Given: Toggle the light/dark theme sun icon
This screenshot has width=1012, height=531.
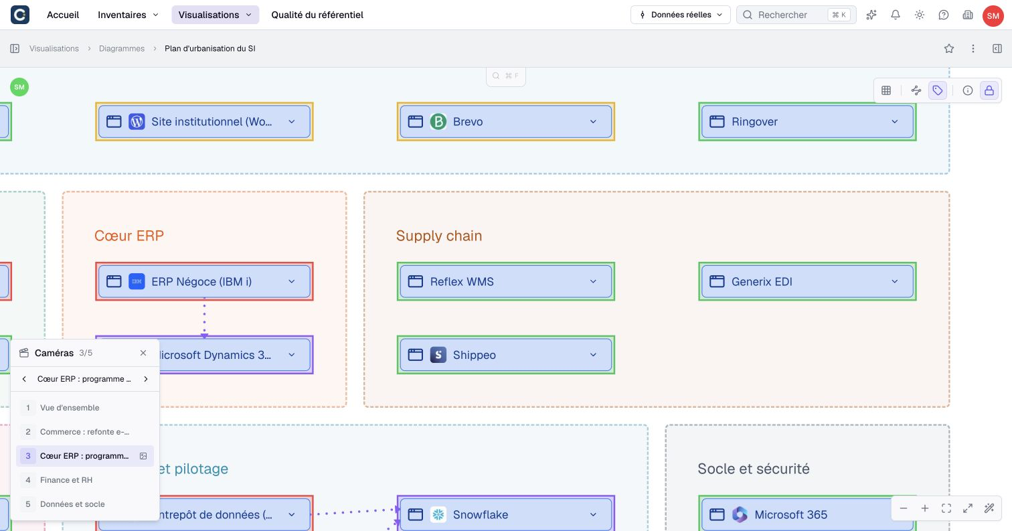Looking at the screenshot, I should click(920, 15).
